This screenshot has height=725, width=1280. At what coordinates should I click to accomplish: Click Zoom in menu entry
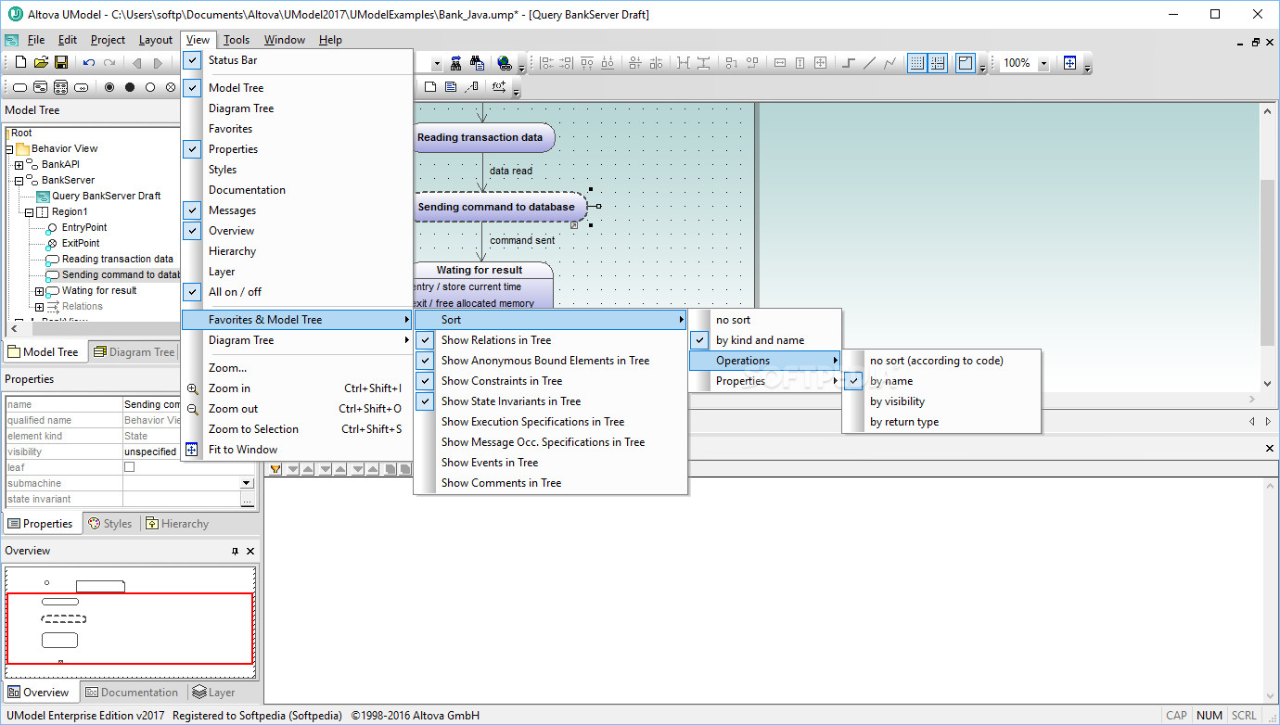[297, 388]
